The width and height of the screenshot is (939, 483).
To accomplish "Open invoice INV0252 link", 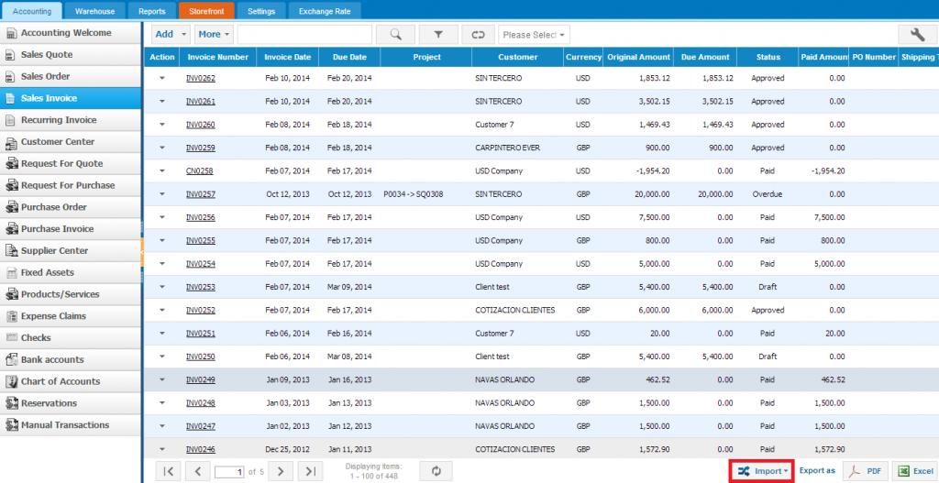I will [x=201, y=310].
